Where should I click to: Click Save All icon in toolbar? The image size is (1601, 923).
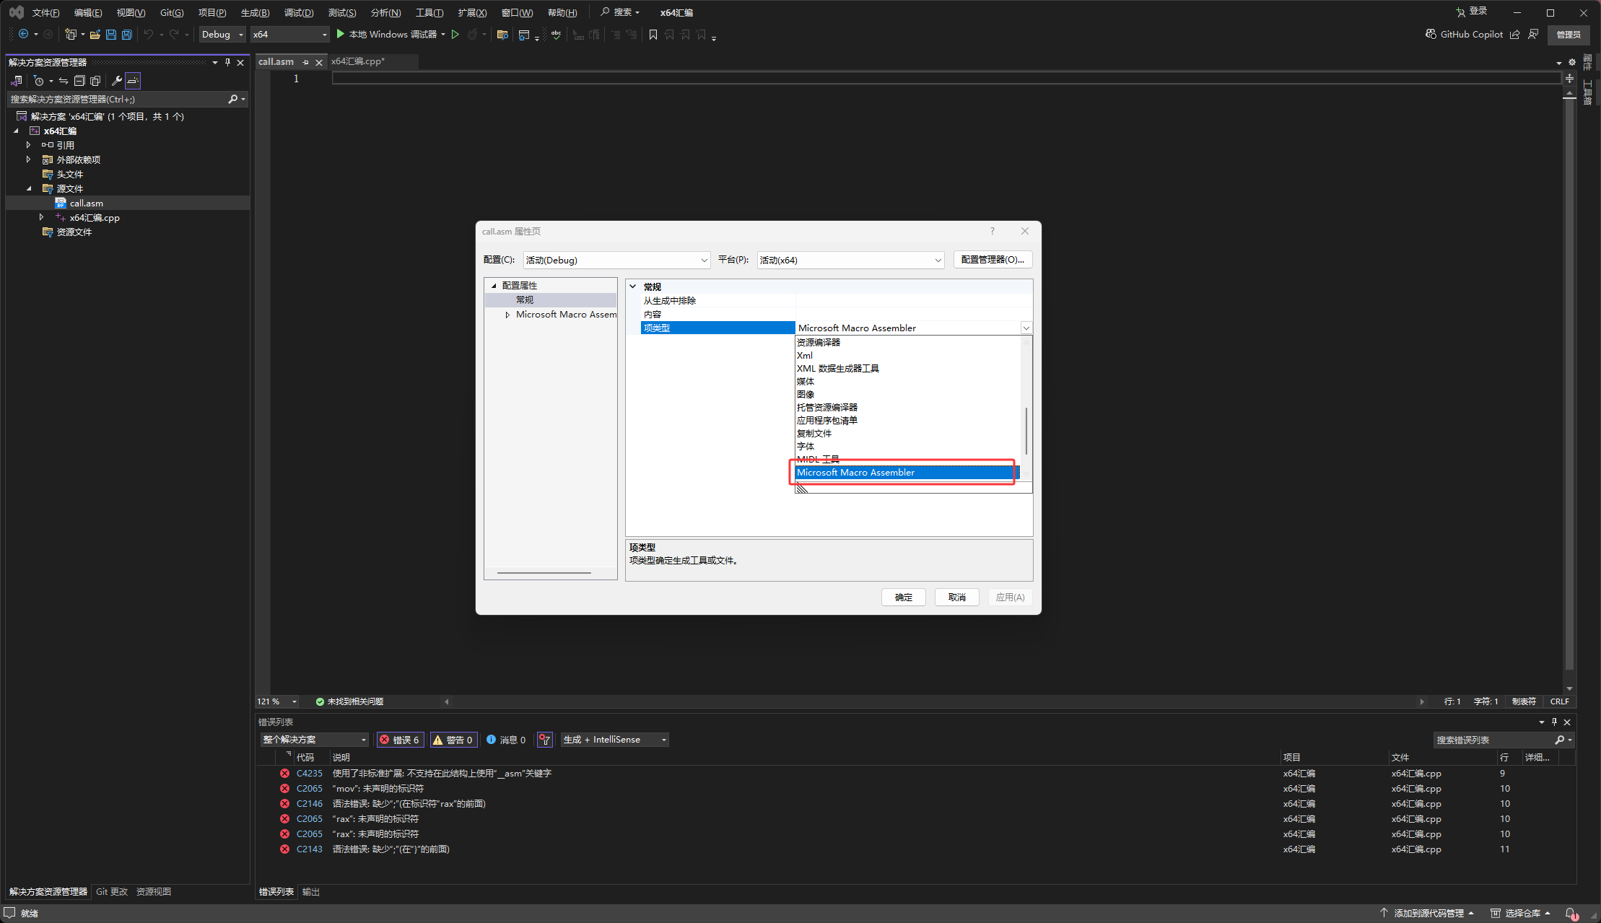pos(127,35)
